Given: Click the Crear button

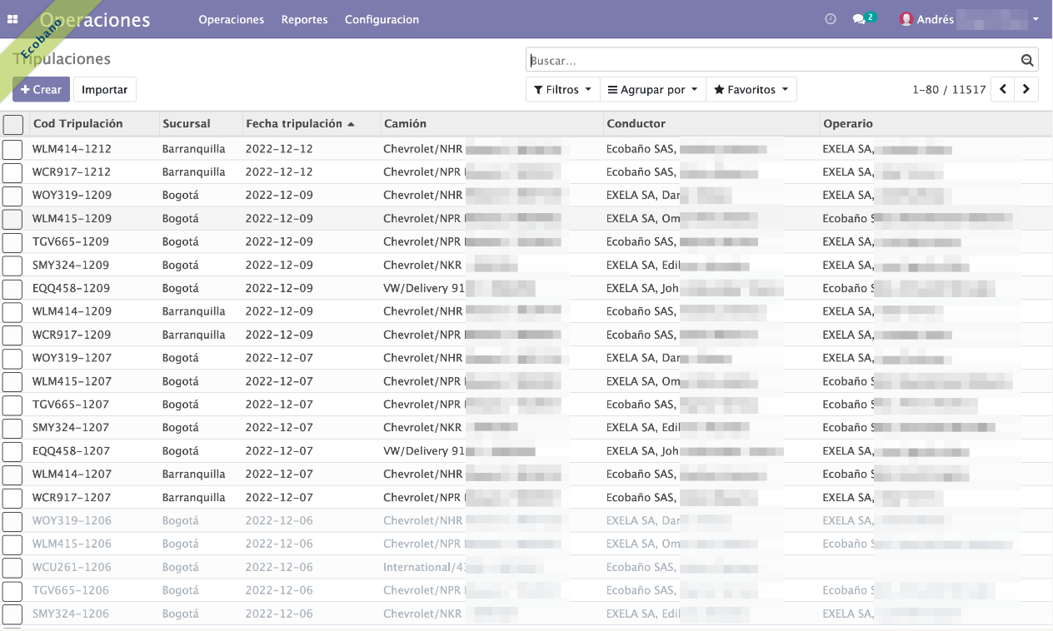Looking at the screenshot, I should point(41,89).
